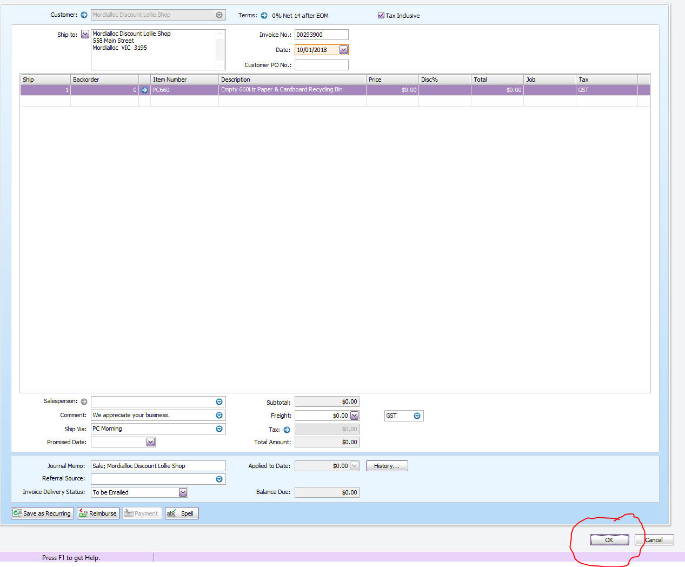This screenshot has height=567, width=685.
Task: Run the Spell check button
Action: pos(182,513)
